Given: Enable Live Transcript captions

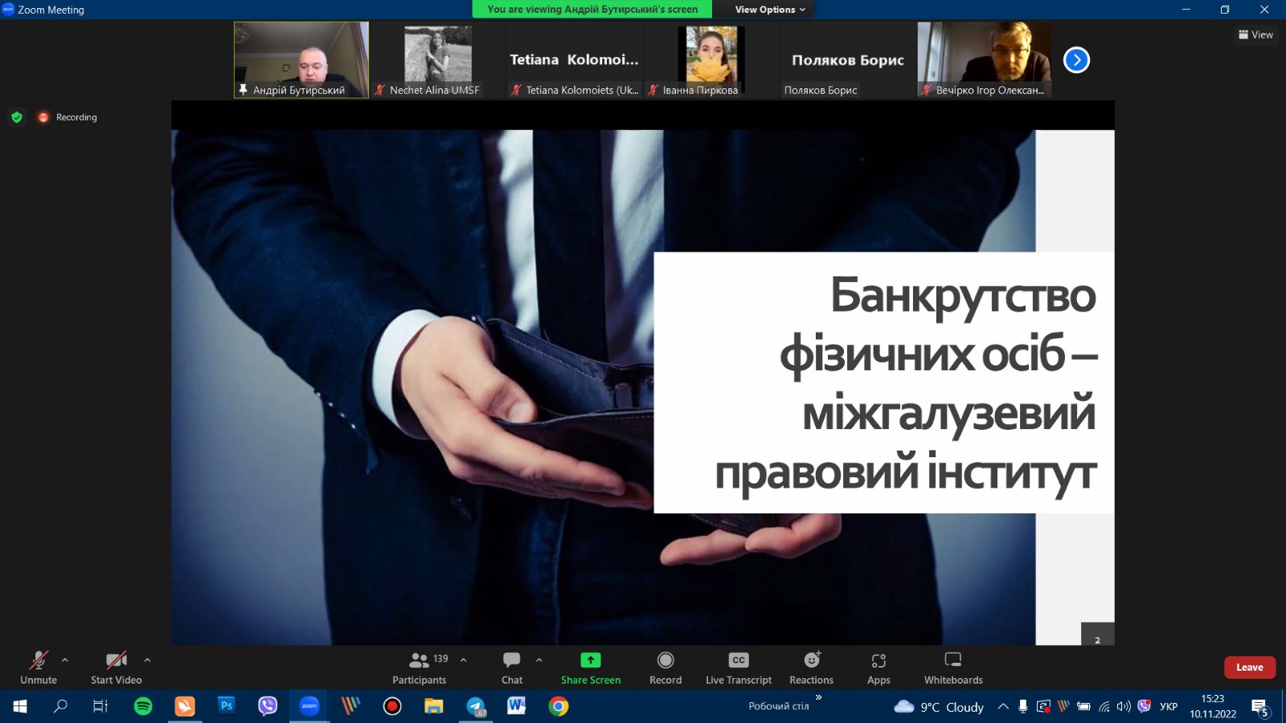Looking at the screenshot, I should [739, 668].
